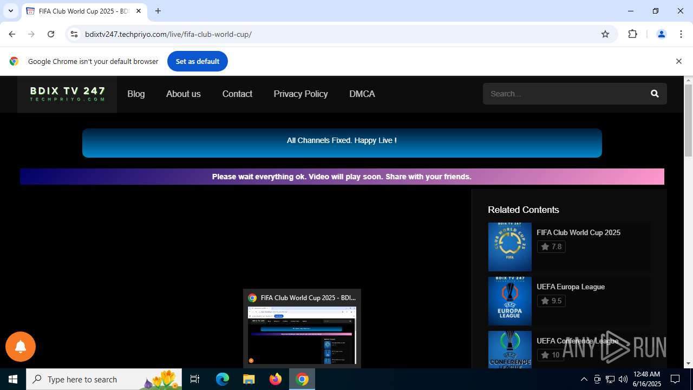Click the taskbar search box
Screen dimensions: 693x390
pos(104,379)
